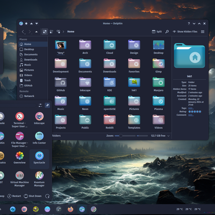Open the Desktop folder thumbnail in file view
This screenshot has width=215, height=215.
click(x=159, y=47)
